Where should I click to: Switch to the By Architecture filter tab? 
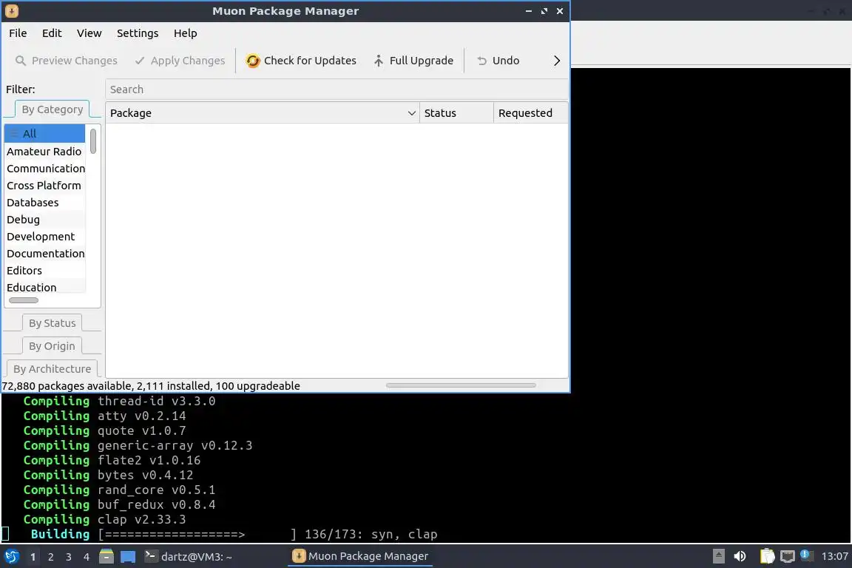click(53, 369)
